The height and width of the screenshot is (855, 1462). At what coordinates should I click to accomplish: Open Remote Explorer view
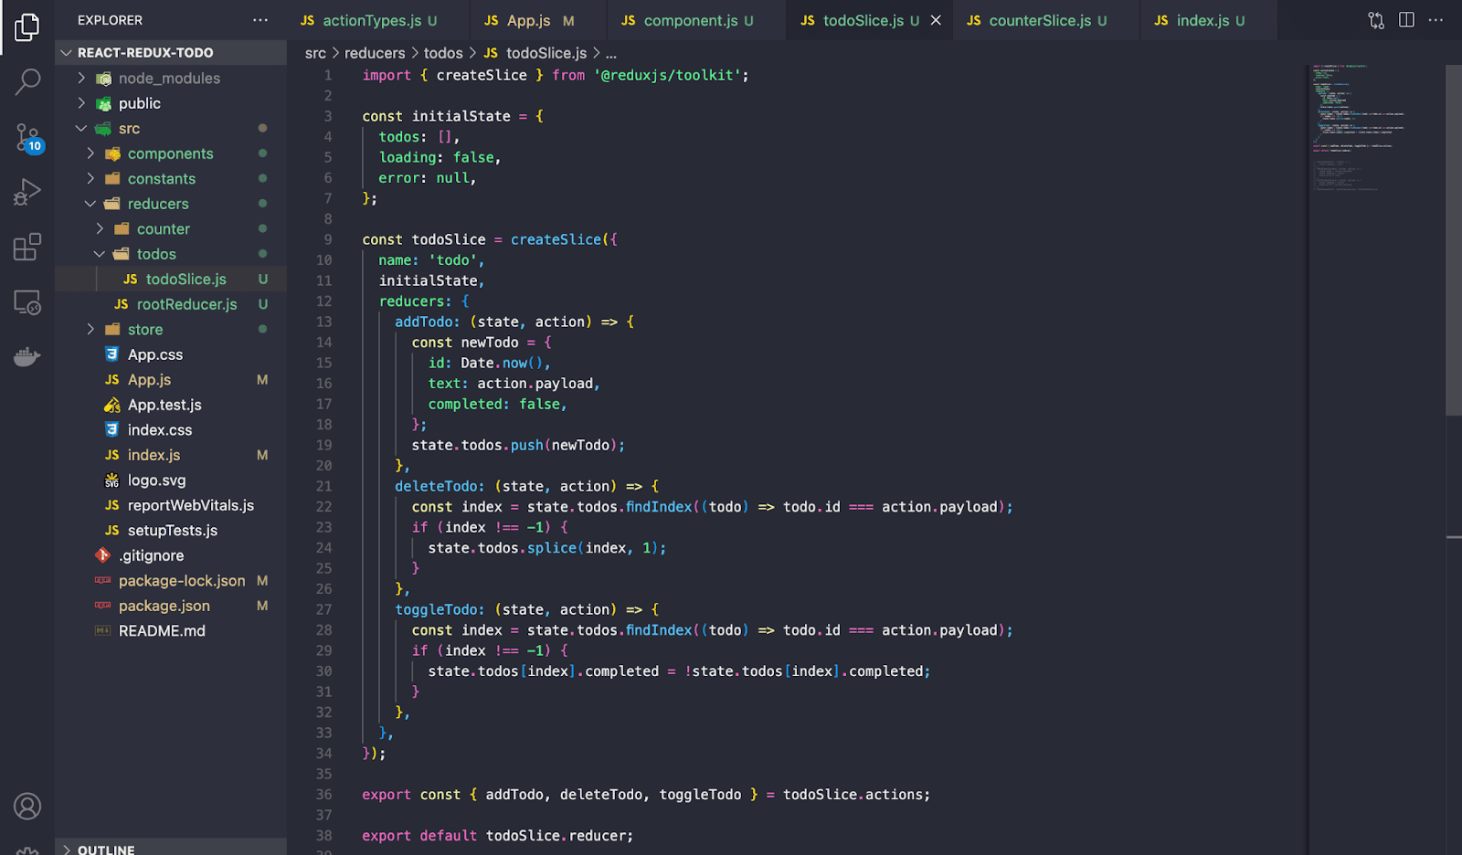pos(27,302)
